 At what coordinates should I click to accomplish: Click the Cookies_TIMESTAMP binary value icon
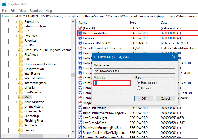pos(80,43)
